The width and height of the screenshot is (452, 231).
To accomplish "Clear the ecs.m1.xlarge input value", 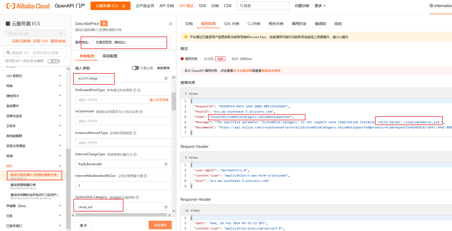I will pos(166,78).
